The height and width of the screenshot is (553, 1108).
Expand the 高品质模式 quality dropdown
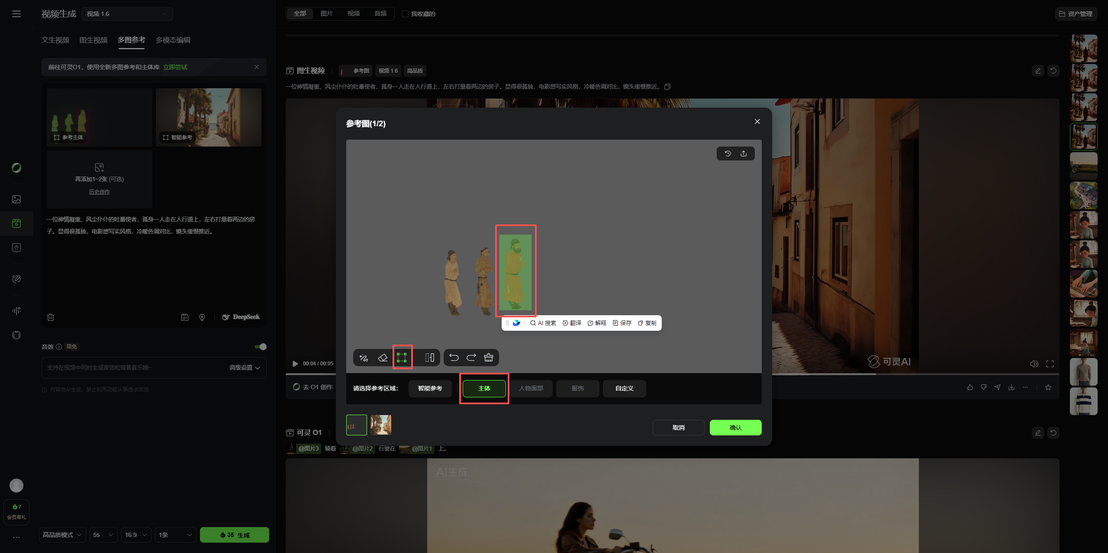[x=62, y=535]
